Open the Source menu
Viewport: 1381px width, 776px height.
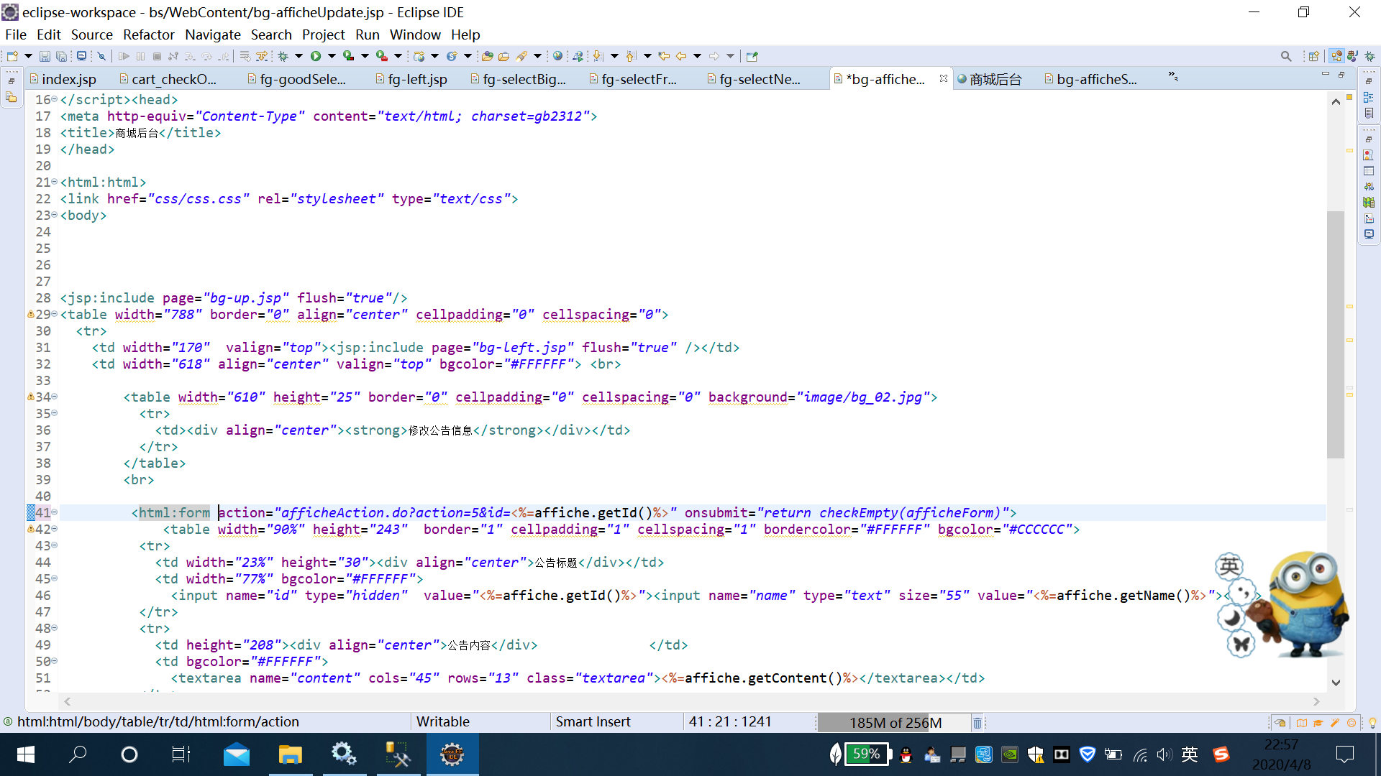[x=91, y=34]
